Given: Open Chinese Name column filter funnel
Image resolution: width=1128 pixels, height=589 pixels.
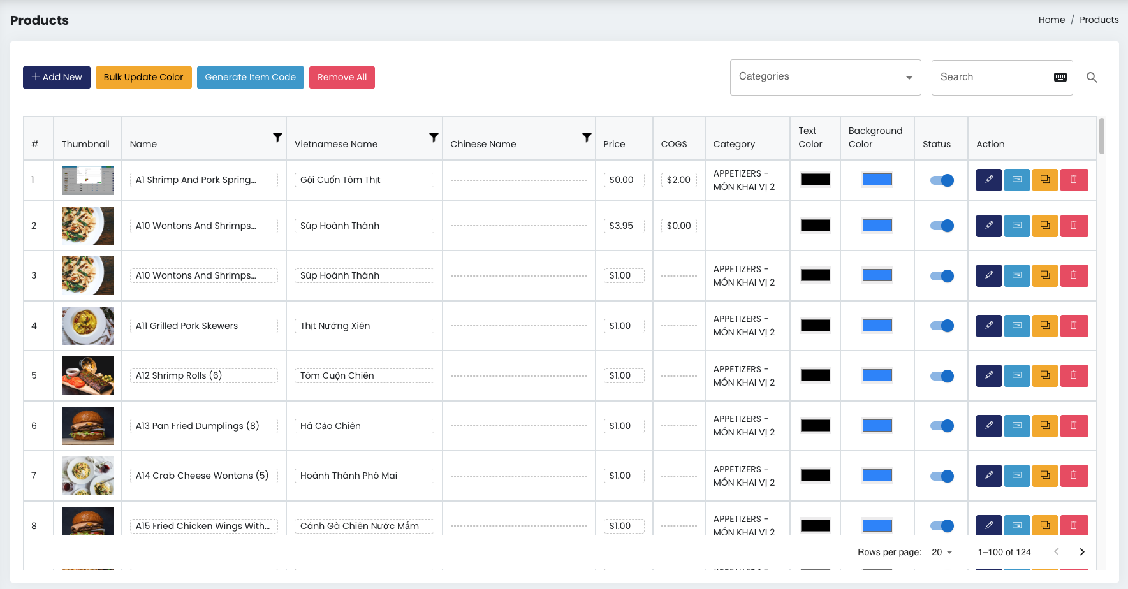Looking at the screenshot, I should point(587,138).
